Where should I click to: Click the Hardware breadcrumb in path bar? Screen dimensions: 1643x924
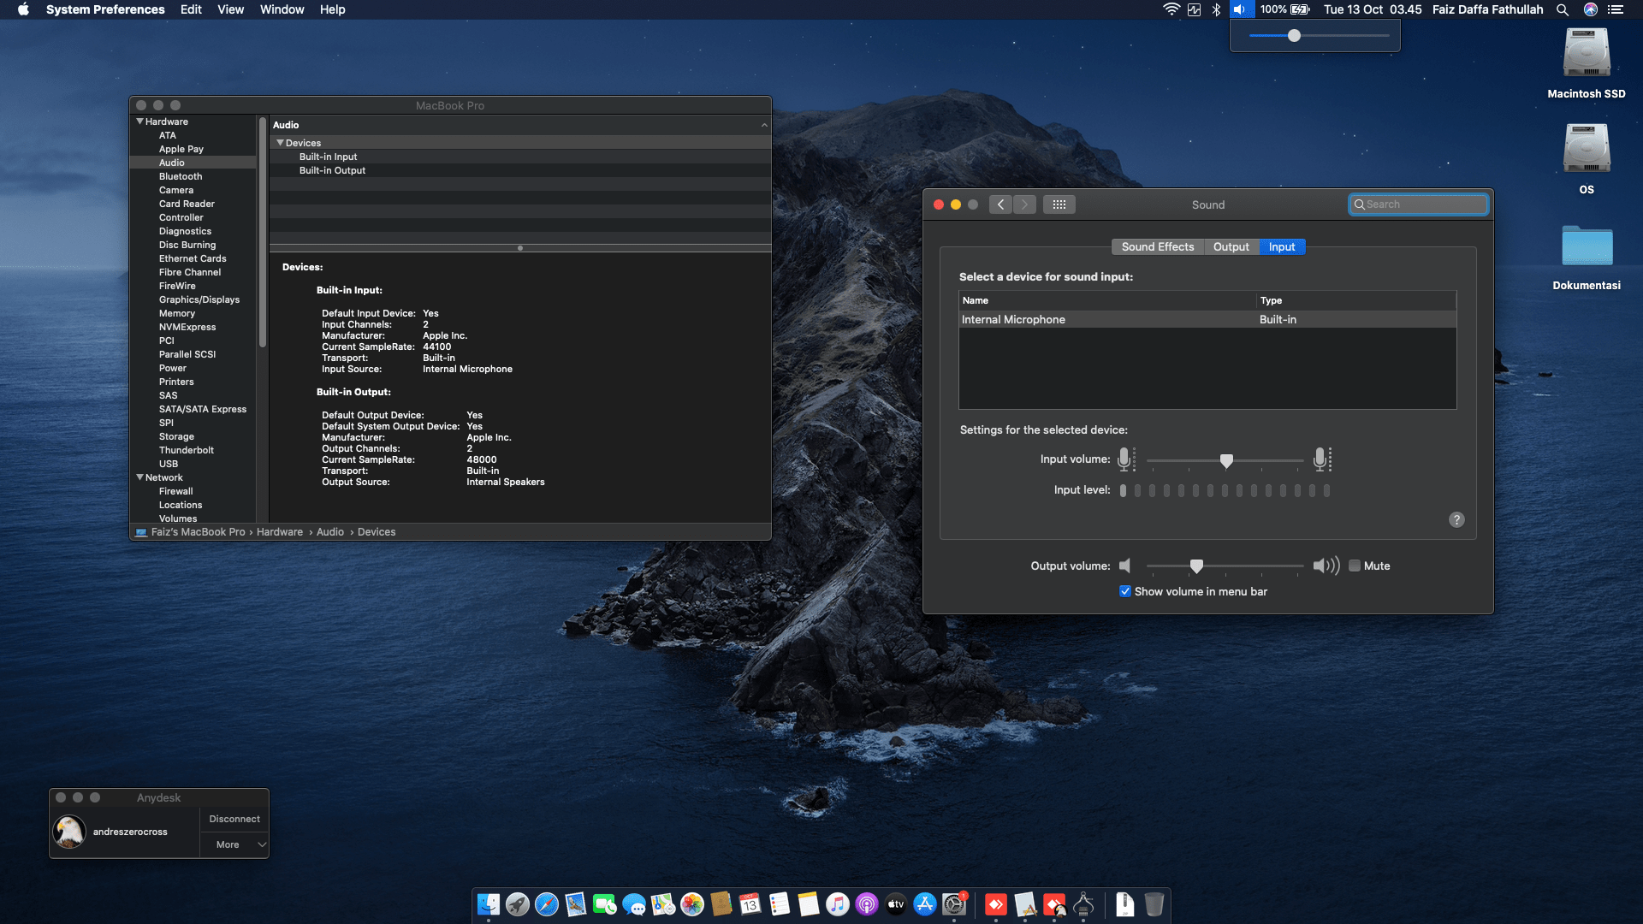pyautogui.click(x=280, y=532)
